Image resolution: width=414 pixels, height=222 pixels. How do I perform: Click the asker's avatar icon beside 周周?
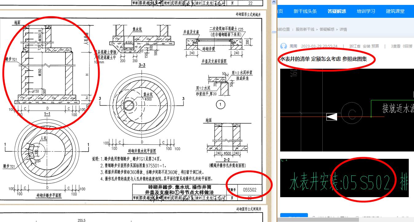tap(284, 46)
